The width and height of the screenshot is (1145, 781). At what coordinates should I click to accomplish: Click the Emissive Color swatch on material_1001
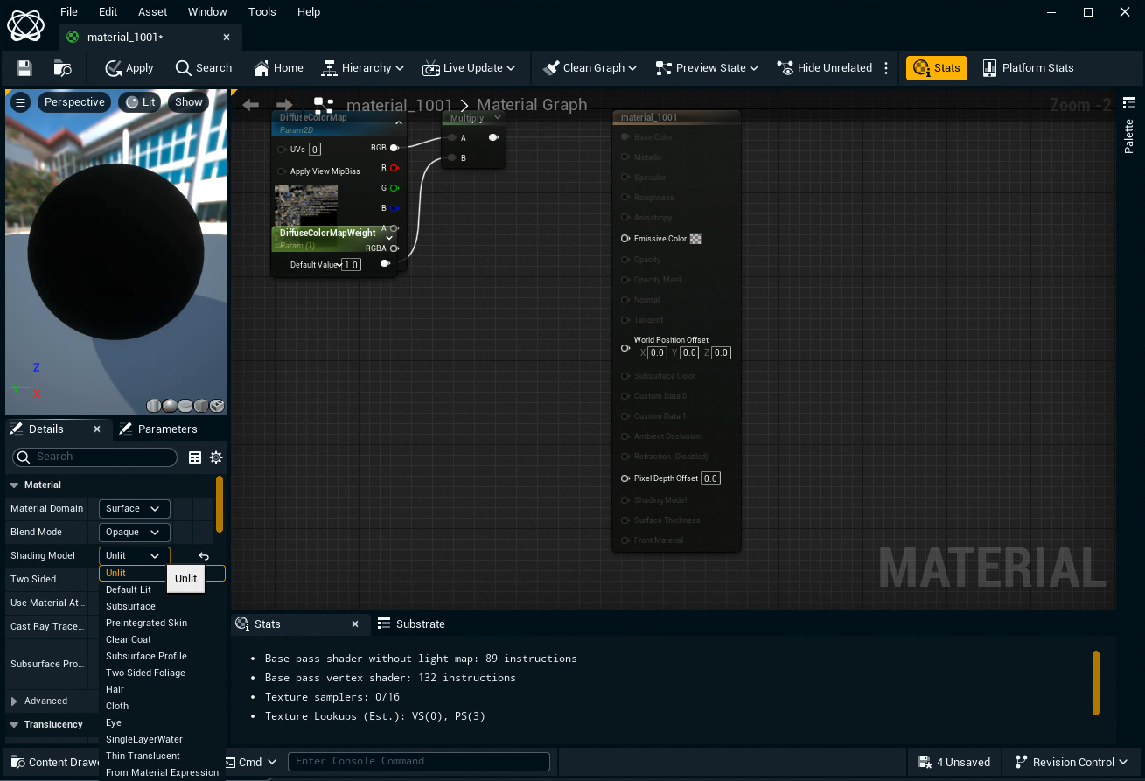click(695, 238)
